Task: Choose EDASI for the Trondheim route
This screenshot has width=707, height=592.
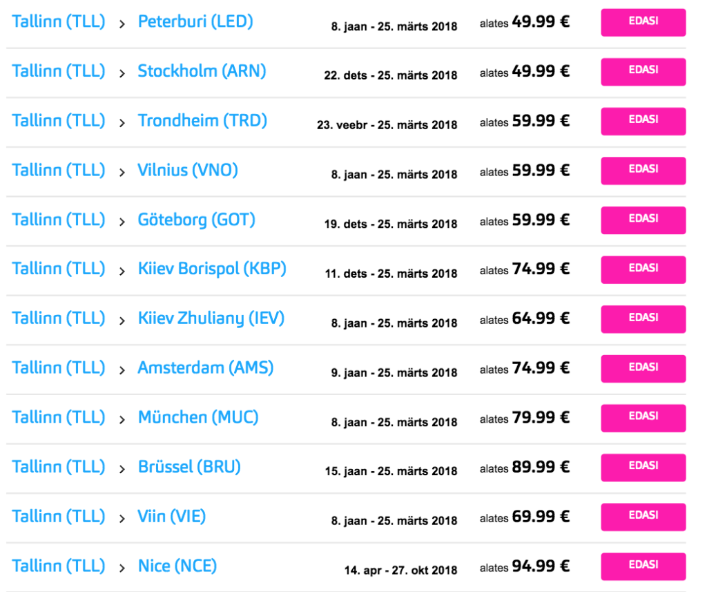Action: point(643,121)
